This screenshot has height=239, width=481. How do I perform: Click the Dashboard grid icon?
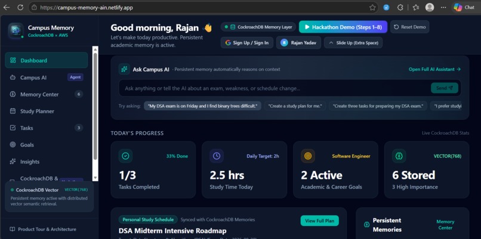point(13,60)
